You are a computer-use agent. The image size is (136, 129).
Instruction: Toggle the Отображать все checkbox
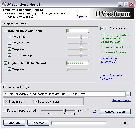click(102, 28)
